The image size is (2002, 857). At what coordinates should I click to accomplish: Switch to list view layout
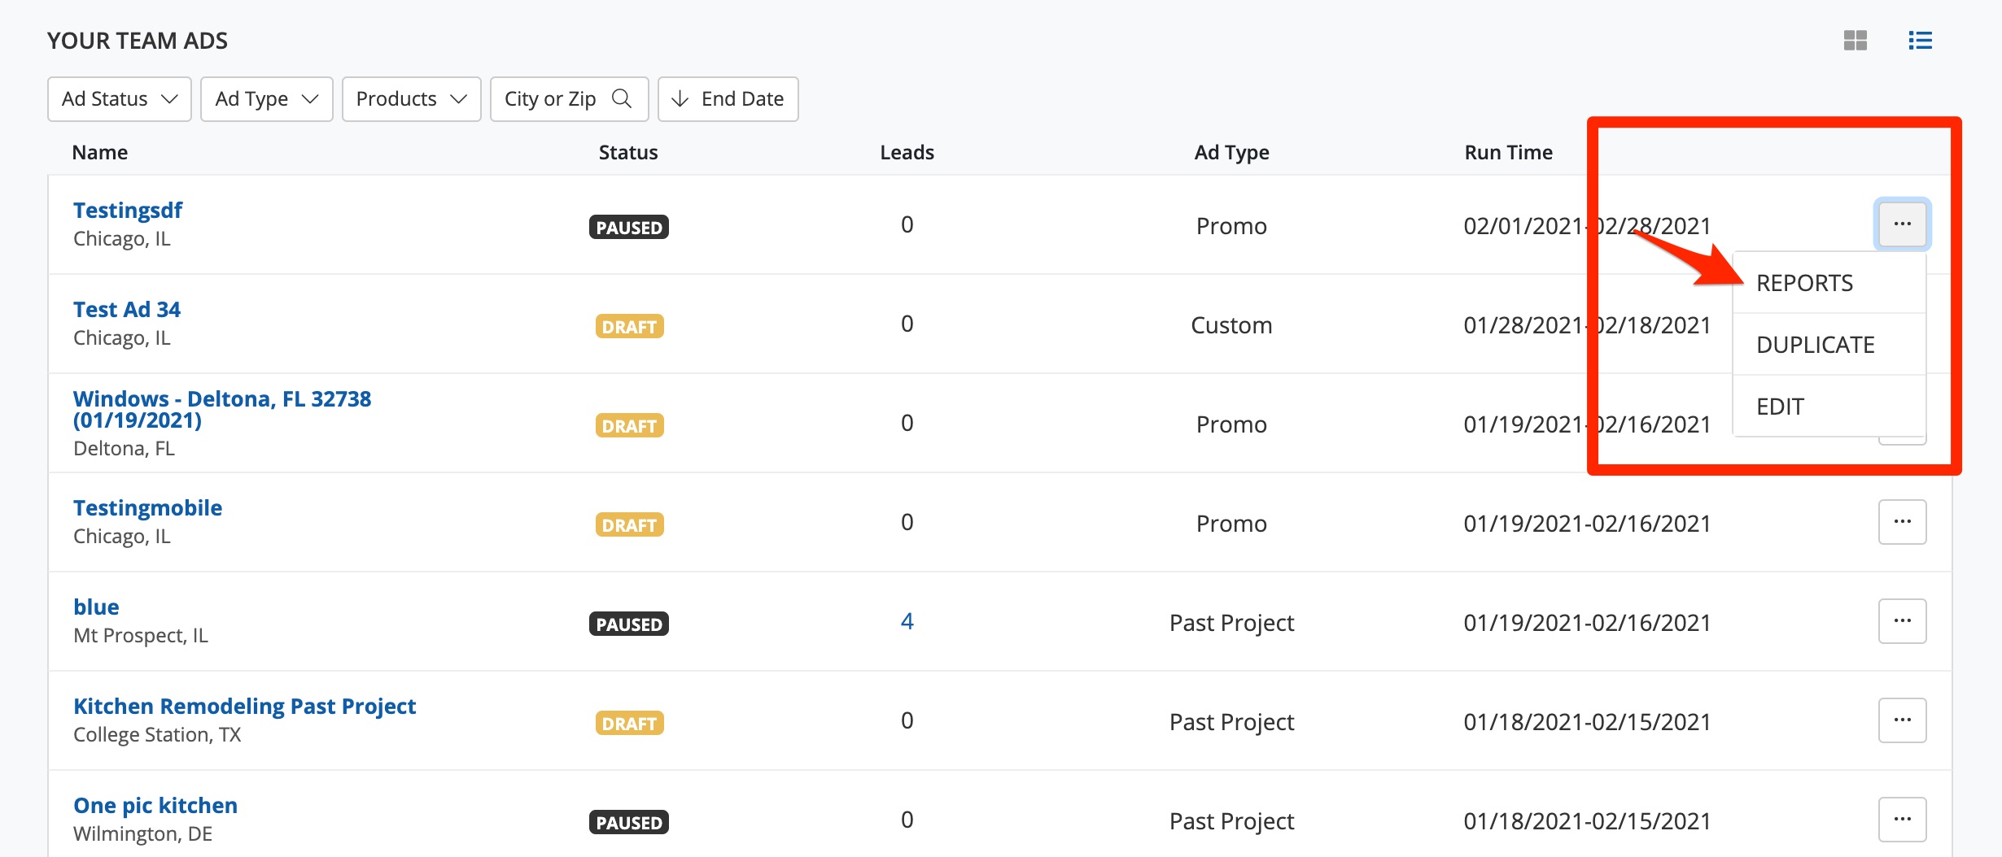(x=1920, y=41)
